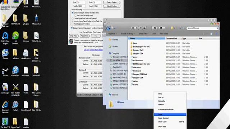Open Share with toolbar dropdown

pyautogui.click(x=143, y=34)
